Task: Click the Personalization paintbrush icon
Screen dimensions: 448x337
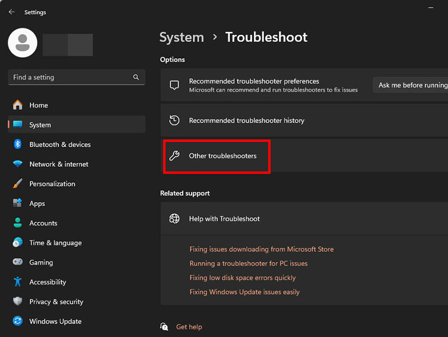Action: point(18,184)
